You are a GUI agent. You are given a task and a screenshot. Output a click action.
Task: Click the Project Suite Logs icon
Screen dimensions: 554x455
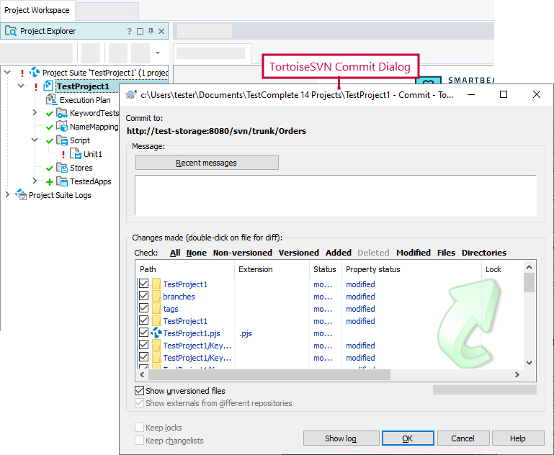[22, 195]
